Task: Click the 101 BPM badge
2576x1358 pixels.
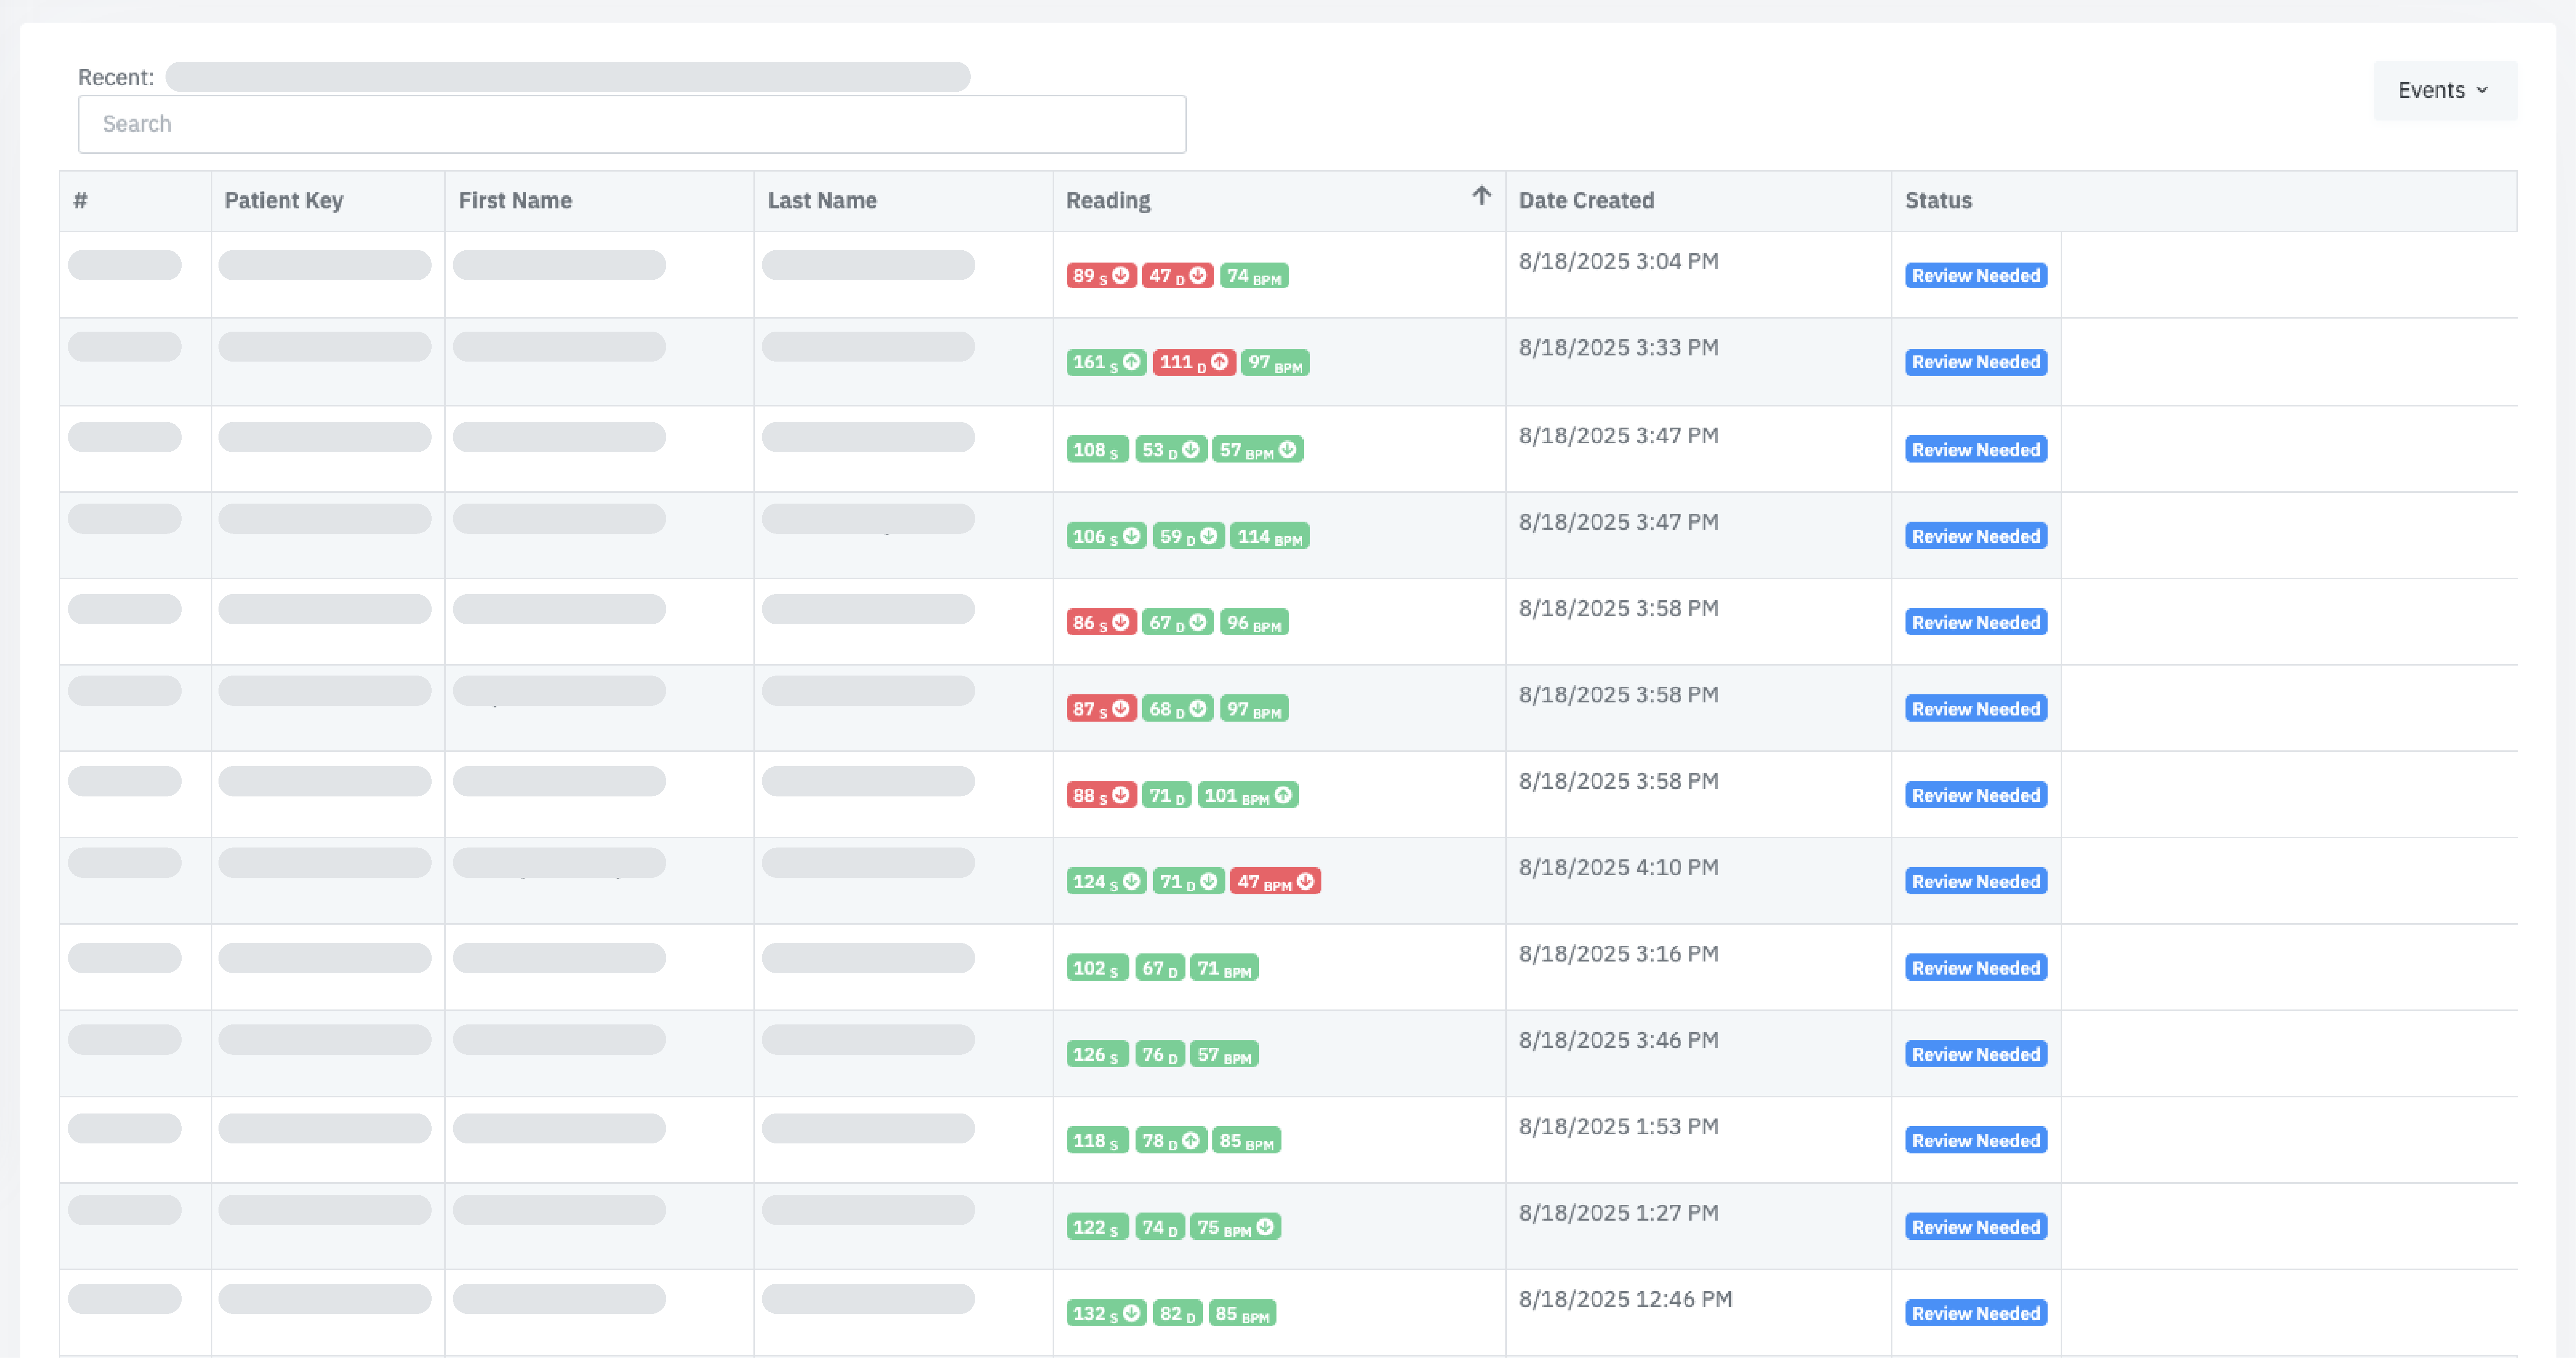Action: 1248,795
